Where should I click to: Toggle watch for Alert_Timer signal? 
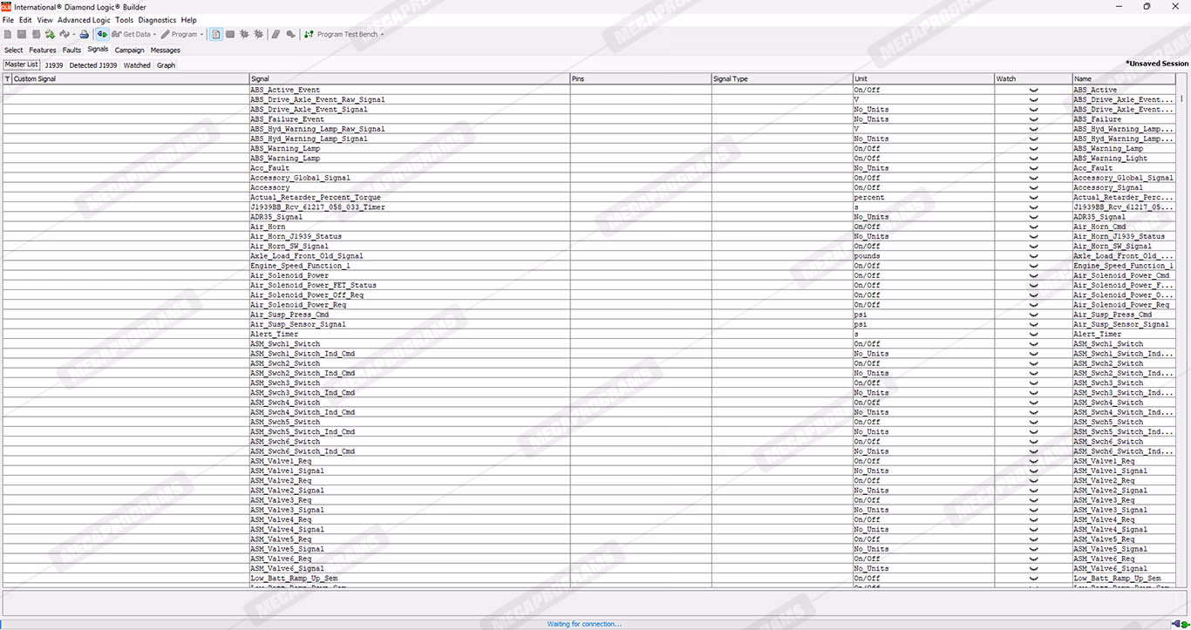(x=1033, y=334)
